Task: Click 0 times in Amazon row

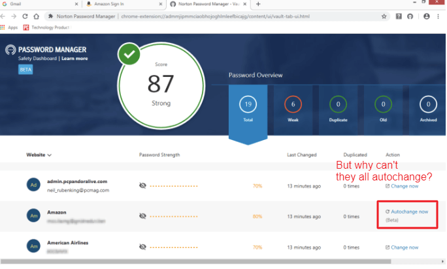Action: click(351, 217)
